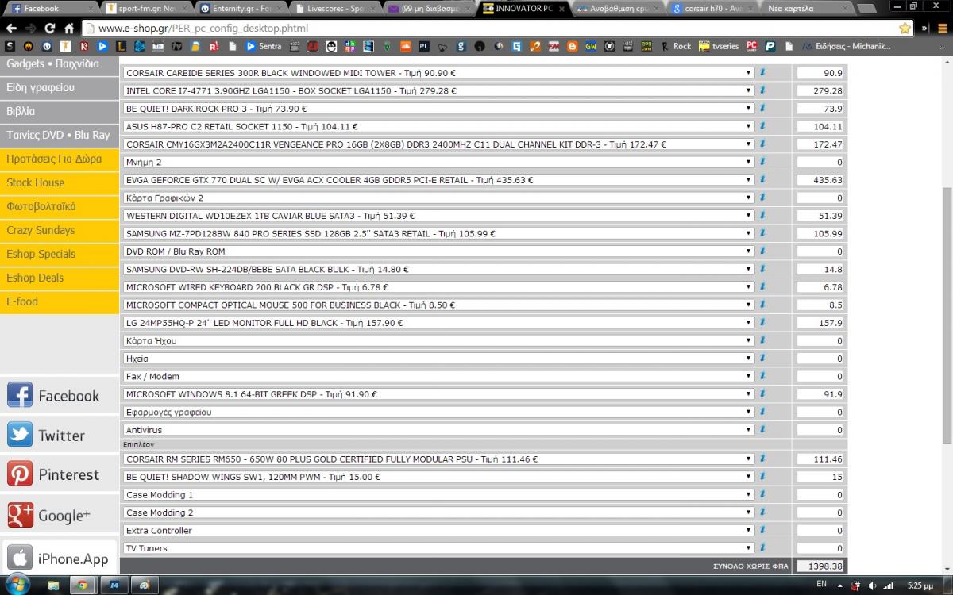The height and width of the screenshot is (595, 953).
Task: Click the price field showing 435.63
Action: 821,180
